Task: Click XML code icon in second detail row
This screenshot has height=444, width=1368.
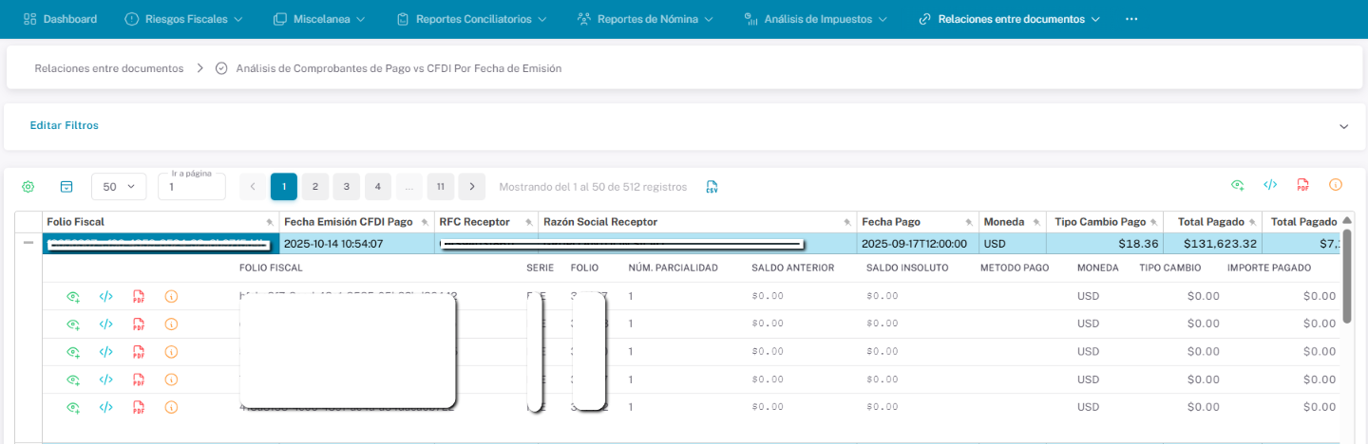Action: coord(106,324)
